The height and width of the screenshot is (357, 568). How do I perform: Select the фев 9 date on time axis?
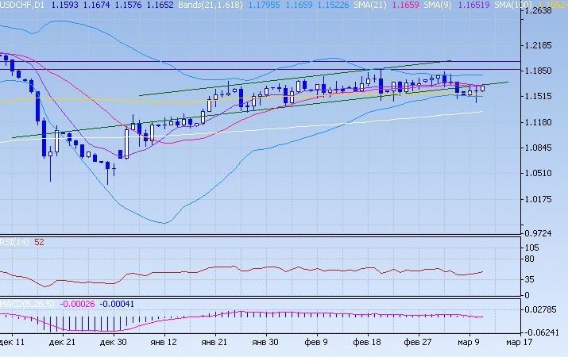(314, 342)
